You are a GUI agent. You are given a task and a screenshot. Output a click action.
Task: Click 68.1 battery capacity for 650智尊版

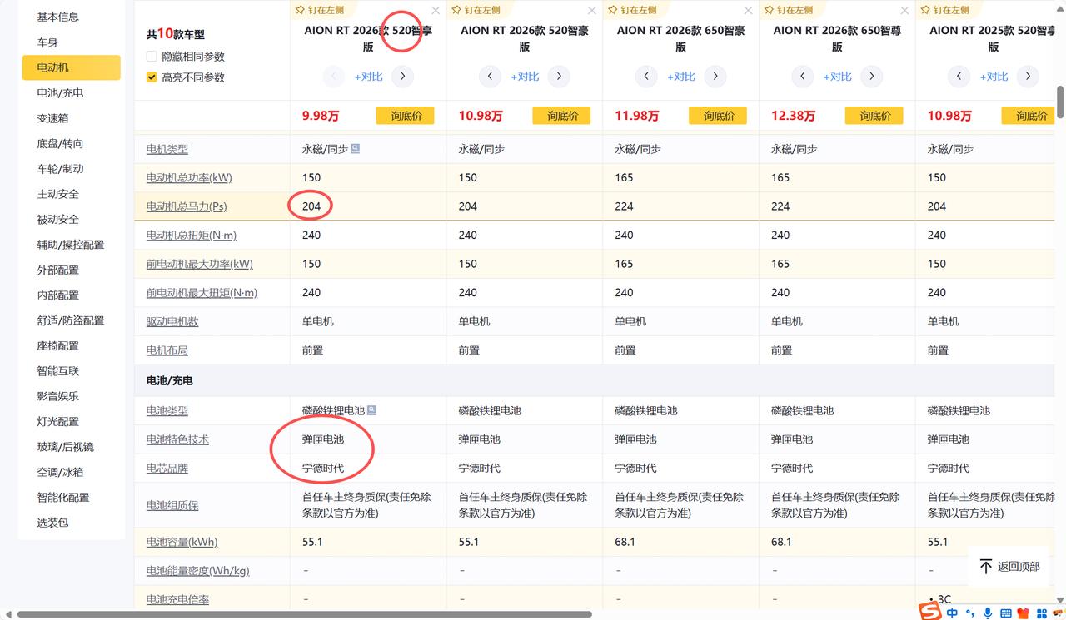[x=781, y=542]
